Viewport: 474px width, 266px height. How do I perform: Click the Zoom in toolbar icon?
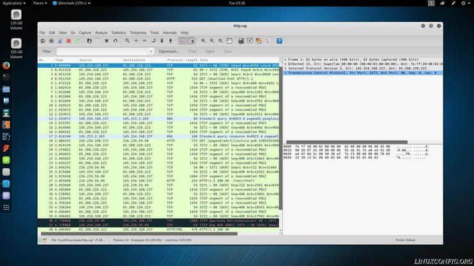click(203, 41)
